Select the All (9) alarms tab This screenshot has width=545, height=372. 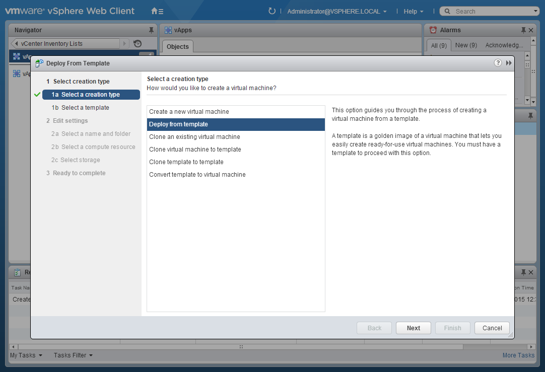click(439, 45)
